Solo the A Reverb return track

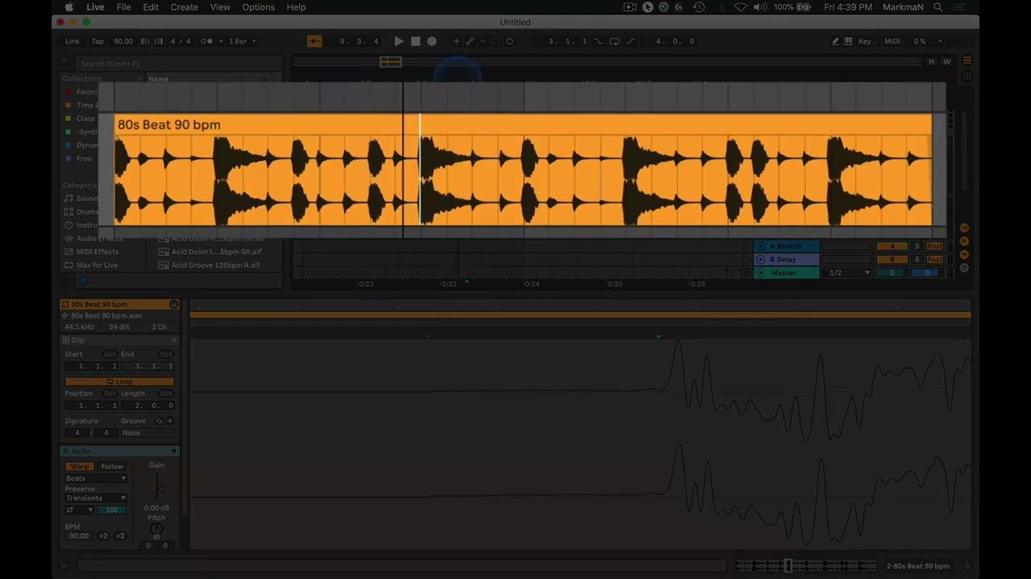coord(917,246)
